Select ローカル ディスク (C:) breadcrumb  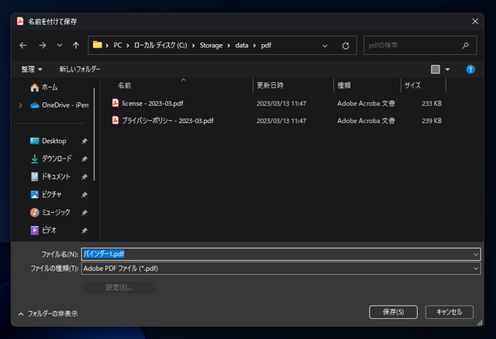click(160, 46)
